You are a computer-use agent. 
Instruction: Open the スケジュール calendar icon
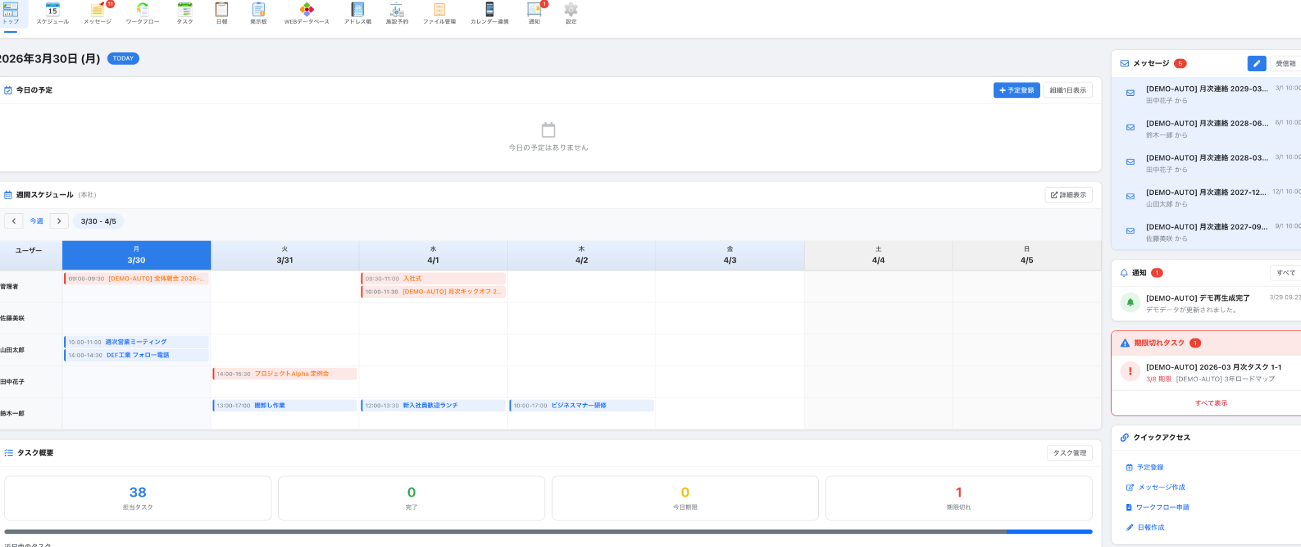click(53, 10)
